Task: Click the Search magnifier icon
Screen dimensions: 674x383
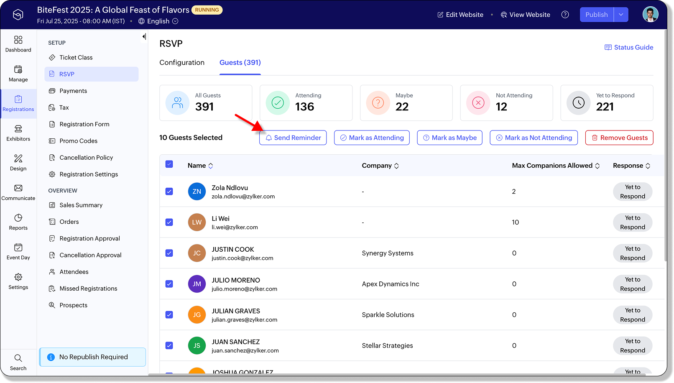Action: [18, 362]
